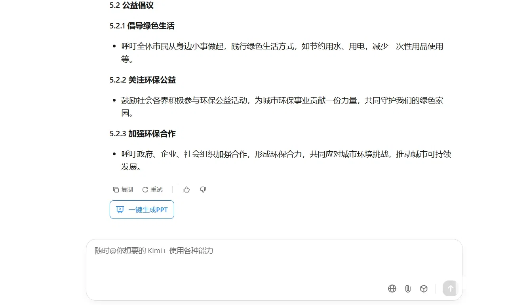527x305 pixels.
Task: Click the 复制 label text
Action: [127, 190]
